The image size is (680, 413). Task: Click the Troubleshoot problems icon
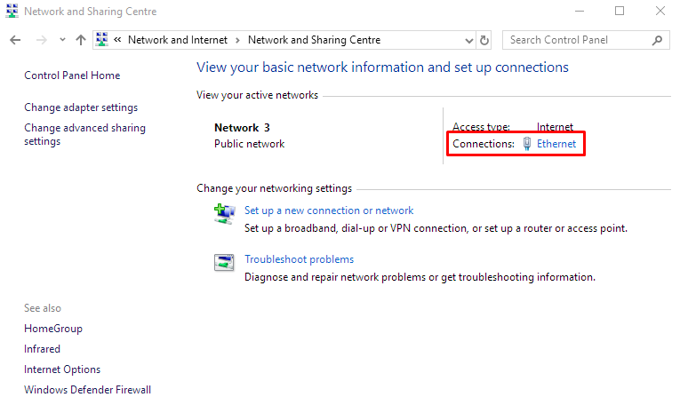coord(223,262)
